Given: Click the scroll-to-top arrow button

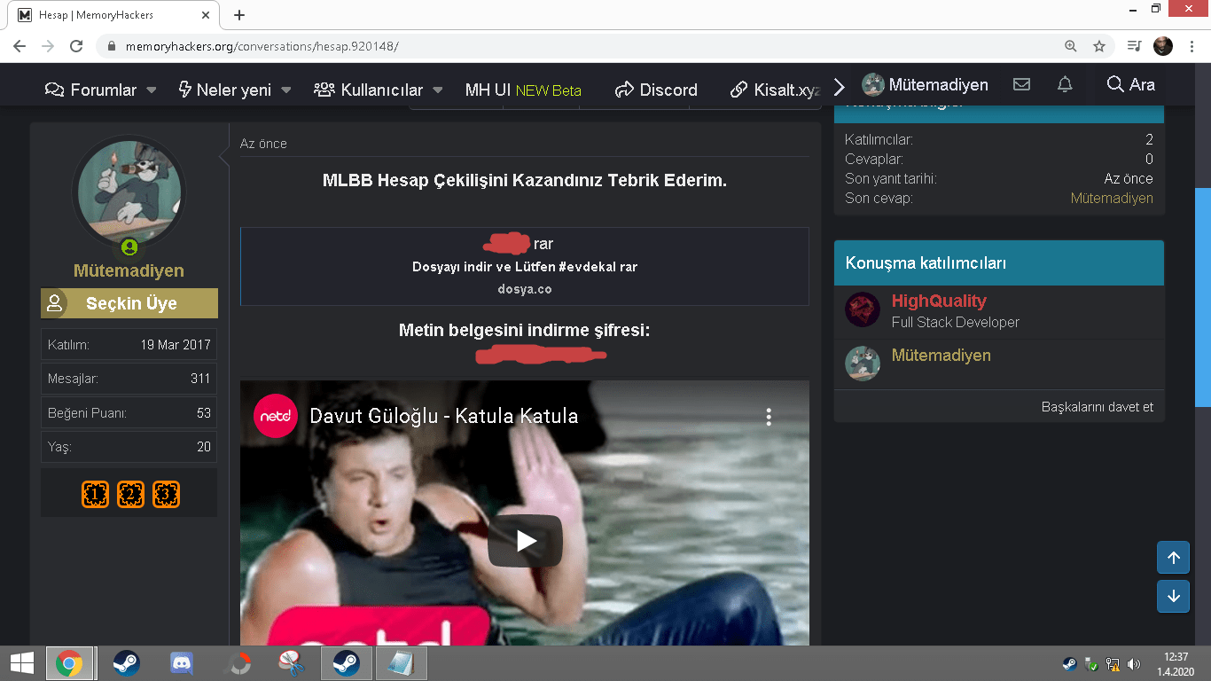Looking at the screenshot, I should (1173, 558).
